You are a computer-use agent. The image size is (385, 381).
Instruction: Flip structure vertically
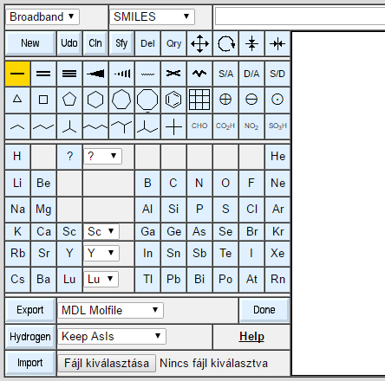[x=251, y=43]
